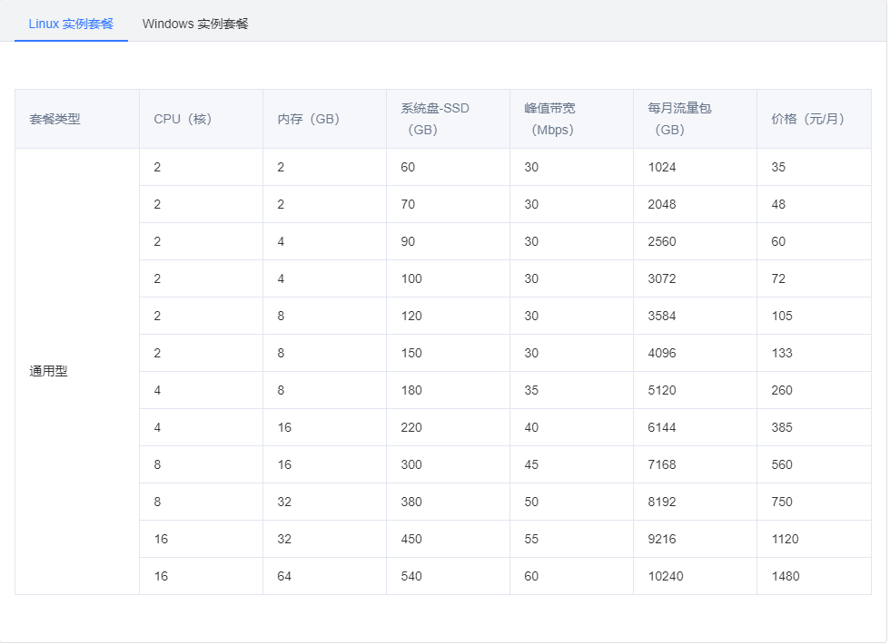Click the 540 GB system disk cell
The image size is (890, 644).
[x=411, y=576]
